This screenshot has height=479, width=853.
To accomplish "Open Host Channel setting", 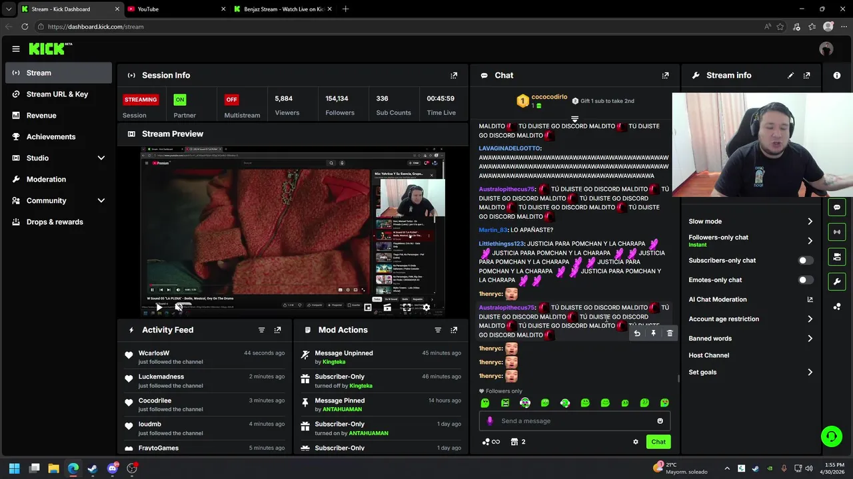I will (708, 355).
